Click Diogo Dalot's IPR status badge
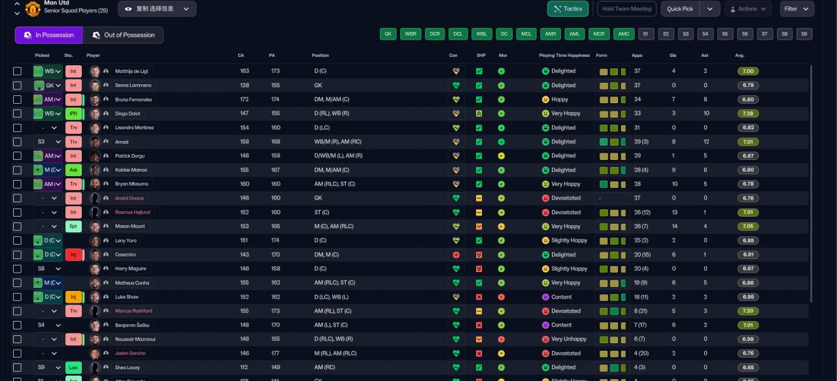The height and width of the screenshot is (381, 837). click(73, 114)
